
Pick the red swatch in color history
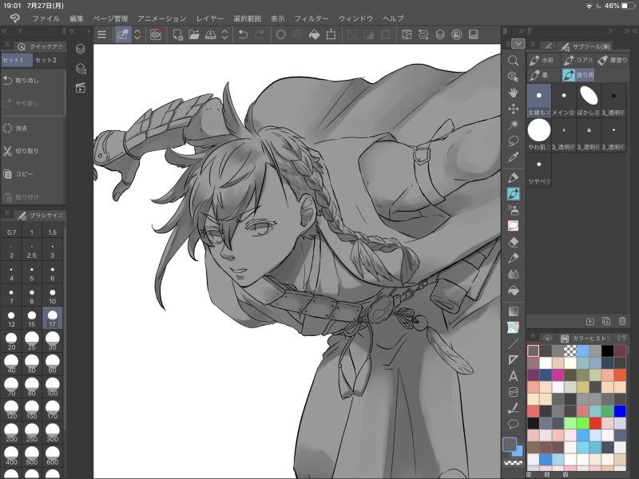595,423
